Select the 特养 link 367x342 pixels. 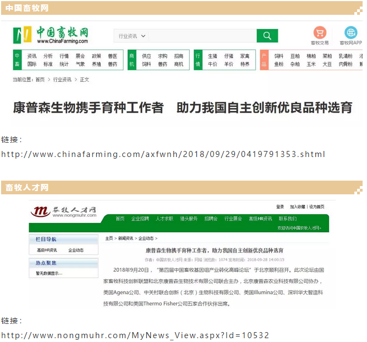pos(245,64)
